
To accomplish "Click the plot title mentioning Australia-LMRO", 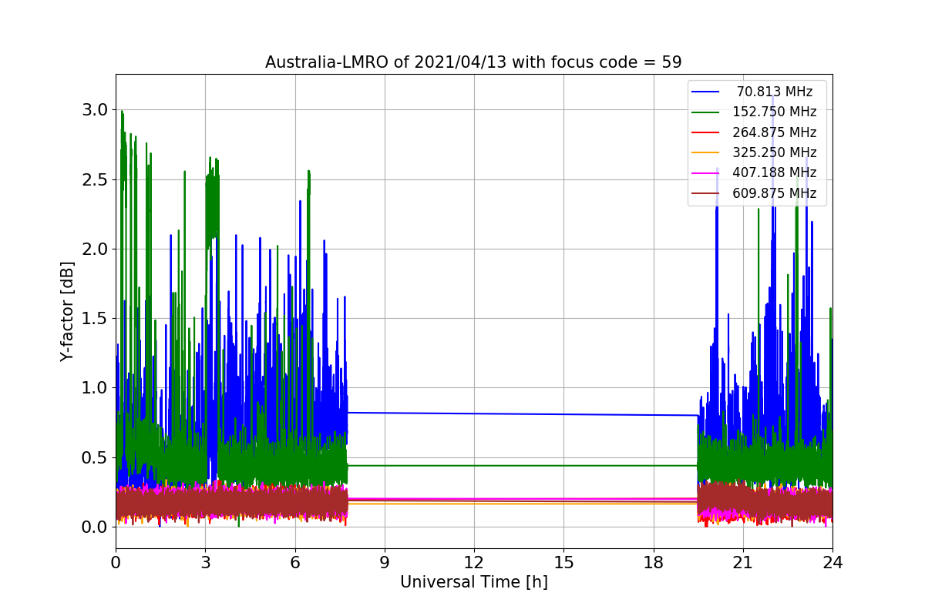I will pos(473,62).
